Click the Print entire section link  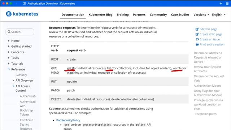[212, 44]
